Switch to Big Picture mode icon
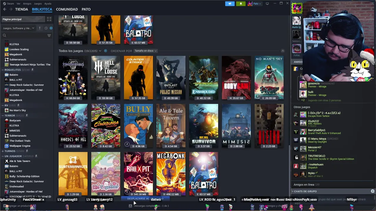 tap(267, 4)
